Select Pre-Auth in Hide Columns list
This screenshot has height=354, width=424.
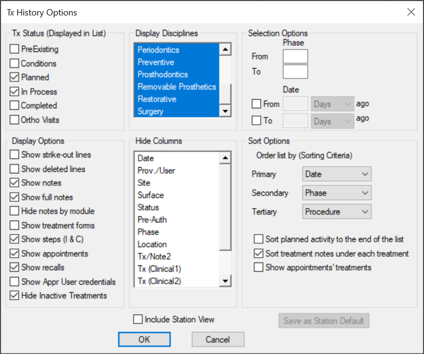click(x=152, y=219)
